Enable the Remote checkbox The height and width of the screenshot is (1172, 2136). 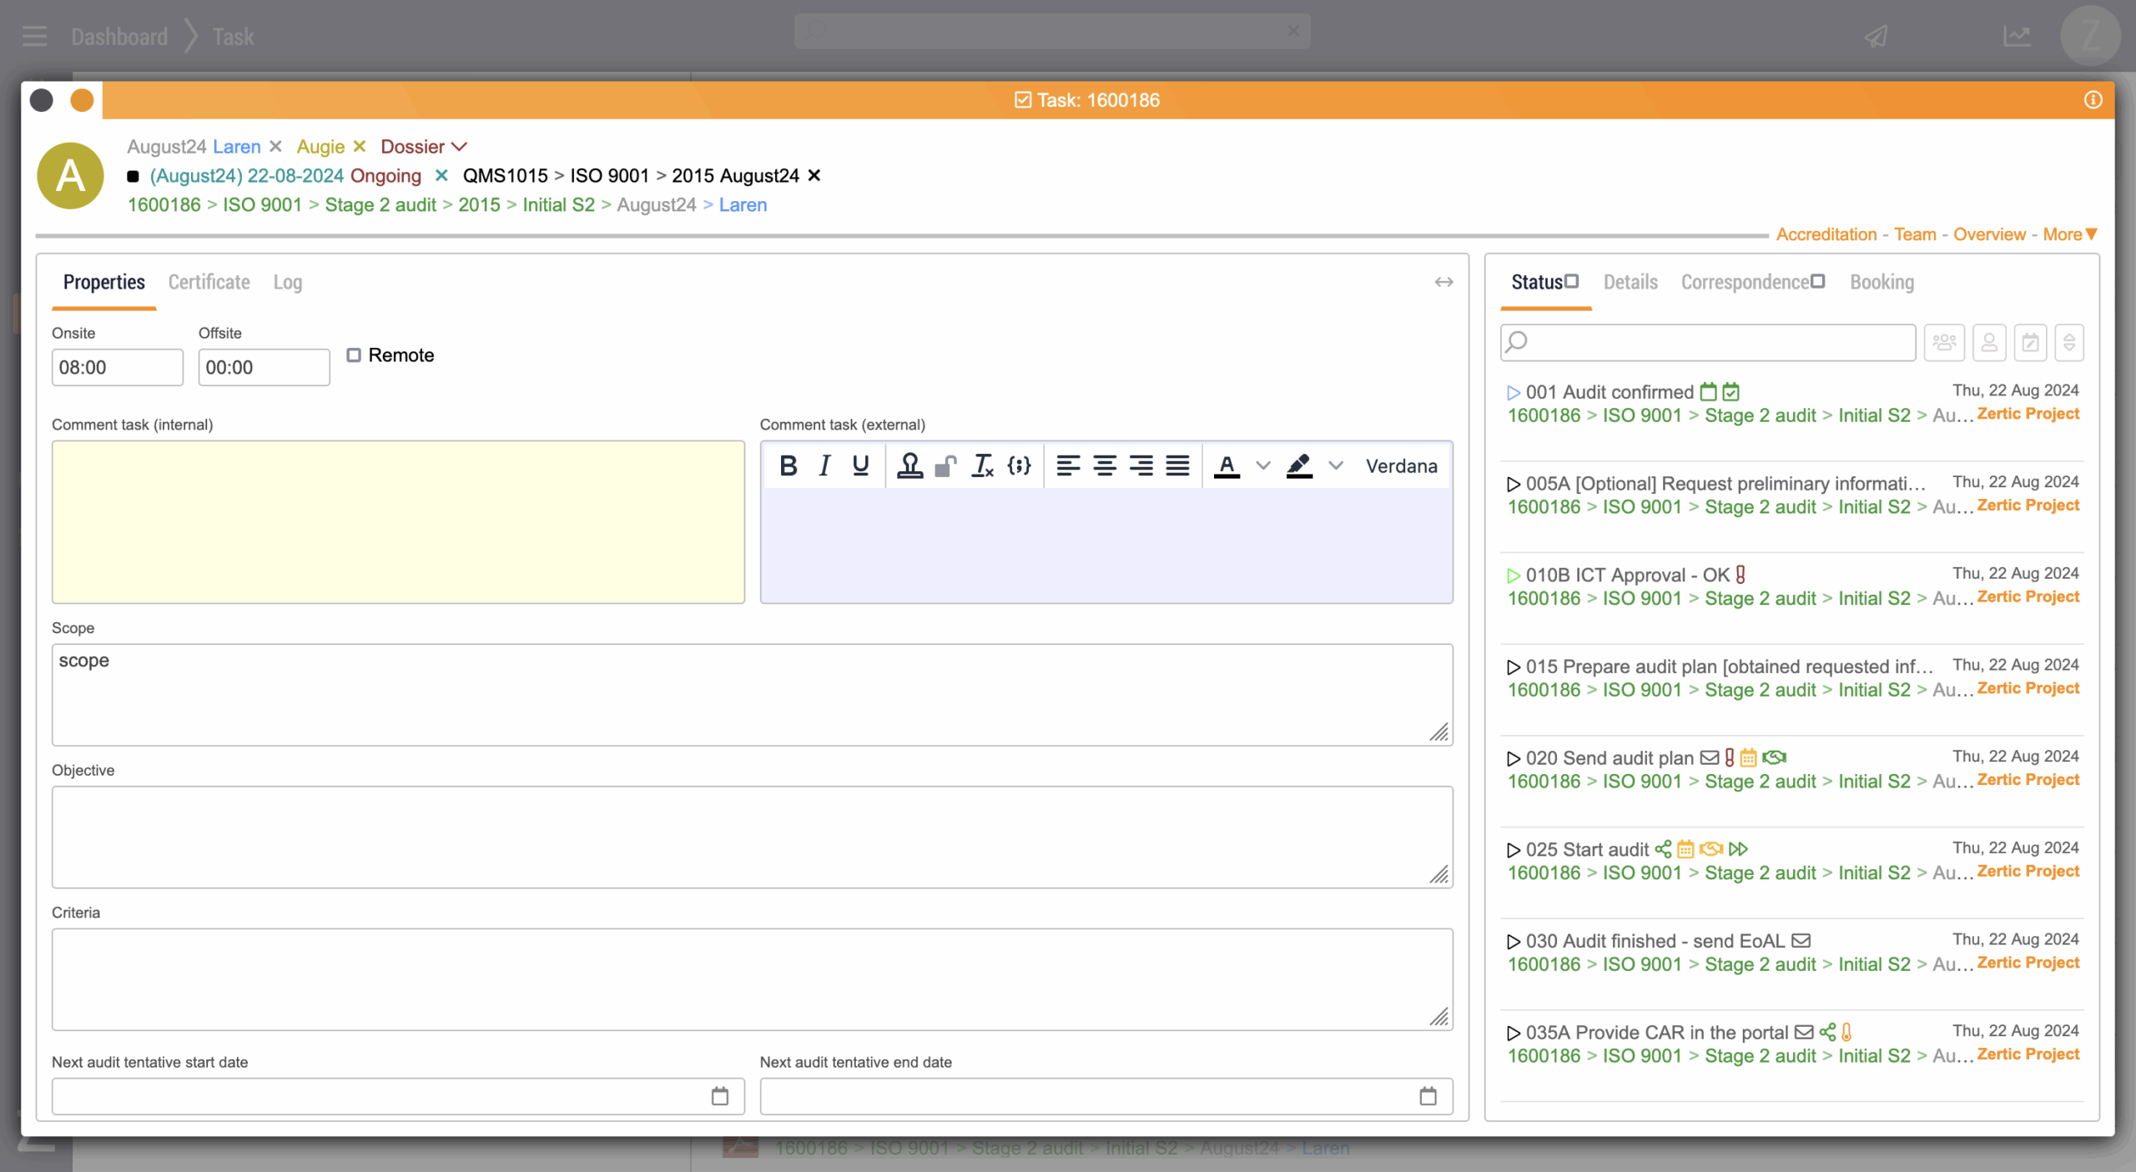click(x=354, y=355)
